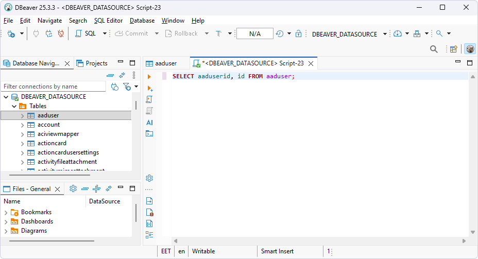Viewport: 478px width, 259px height.
Task: Select the activityfileattachment table
Action: [67, 162]
